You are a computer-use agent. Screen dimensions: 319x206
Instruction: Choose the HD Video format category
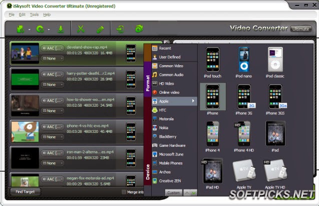[x=175, y=84]
